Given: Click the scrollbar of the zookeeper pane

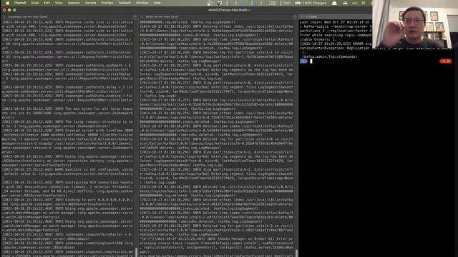Looking at the screenshot, I should [x=136, y=252].
